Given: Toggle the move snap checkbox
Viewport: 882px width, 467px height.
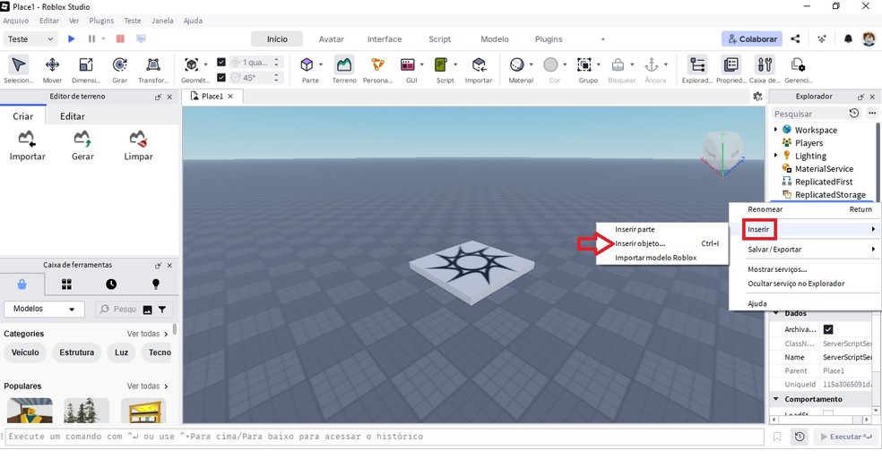Looking at the screenshot, I should (221, 63).
